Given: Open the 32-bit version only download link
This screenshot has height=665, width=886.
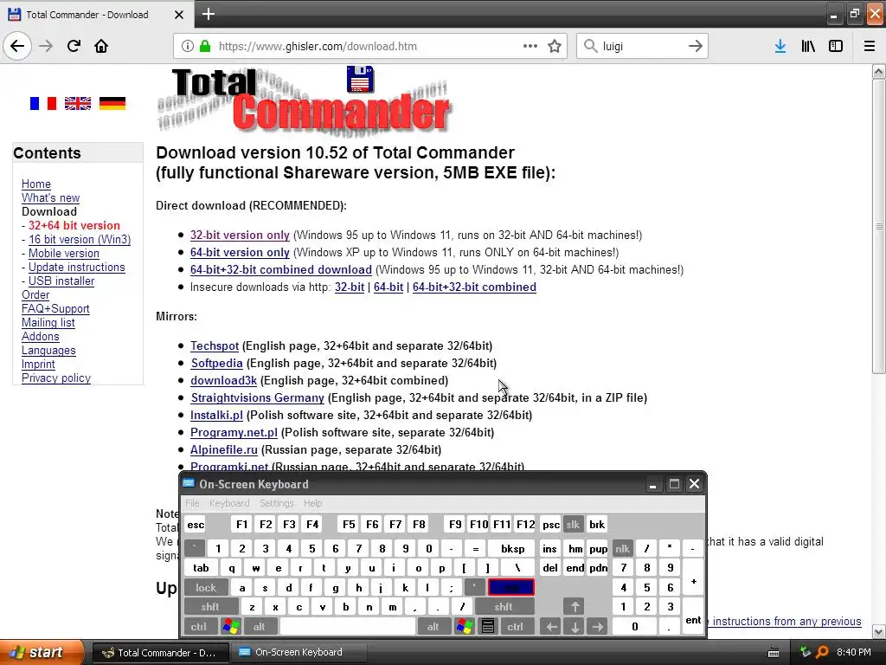Looking at the screenshot, I should point(240,236).
